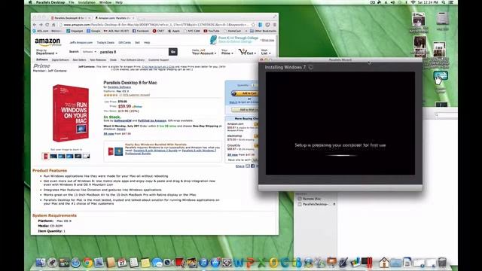Screen dimensions: 482x271
Task: Open Calendar icon in the dock
Action: [122, 263]
